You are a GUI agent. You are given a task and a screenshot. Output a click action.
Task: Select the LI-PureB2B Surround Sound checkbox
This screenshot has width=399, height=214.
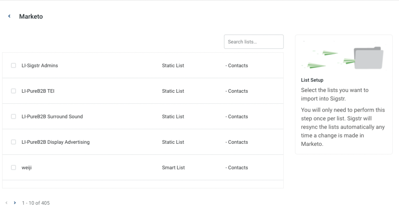(14, 117)
